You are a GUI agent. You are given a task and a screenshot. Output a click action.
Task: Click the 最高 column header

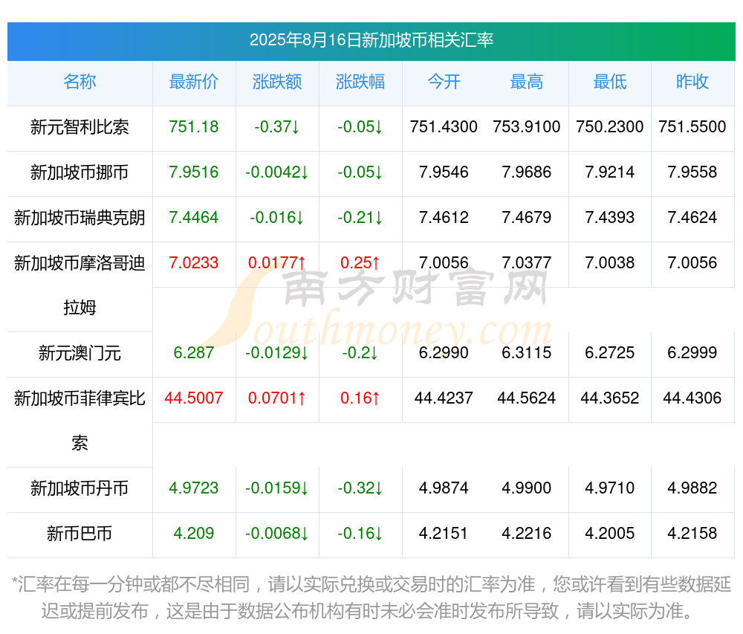527,82
